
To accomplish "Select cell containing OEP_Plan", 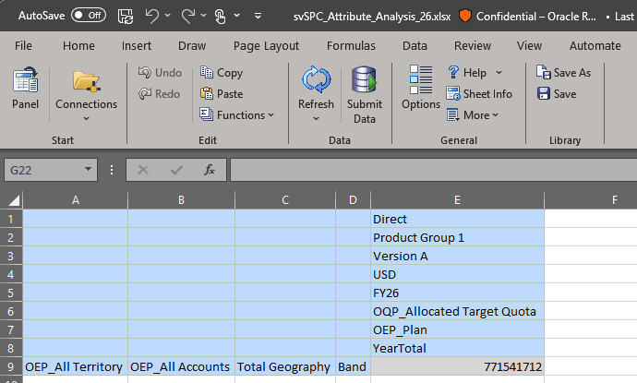I will click(457, 329).
